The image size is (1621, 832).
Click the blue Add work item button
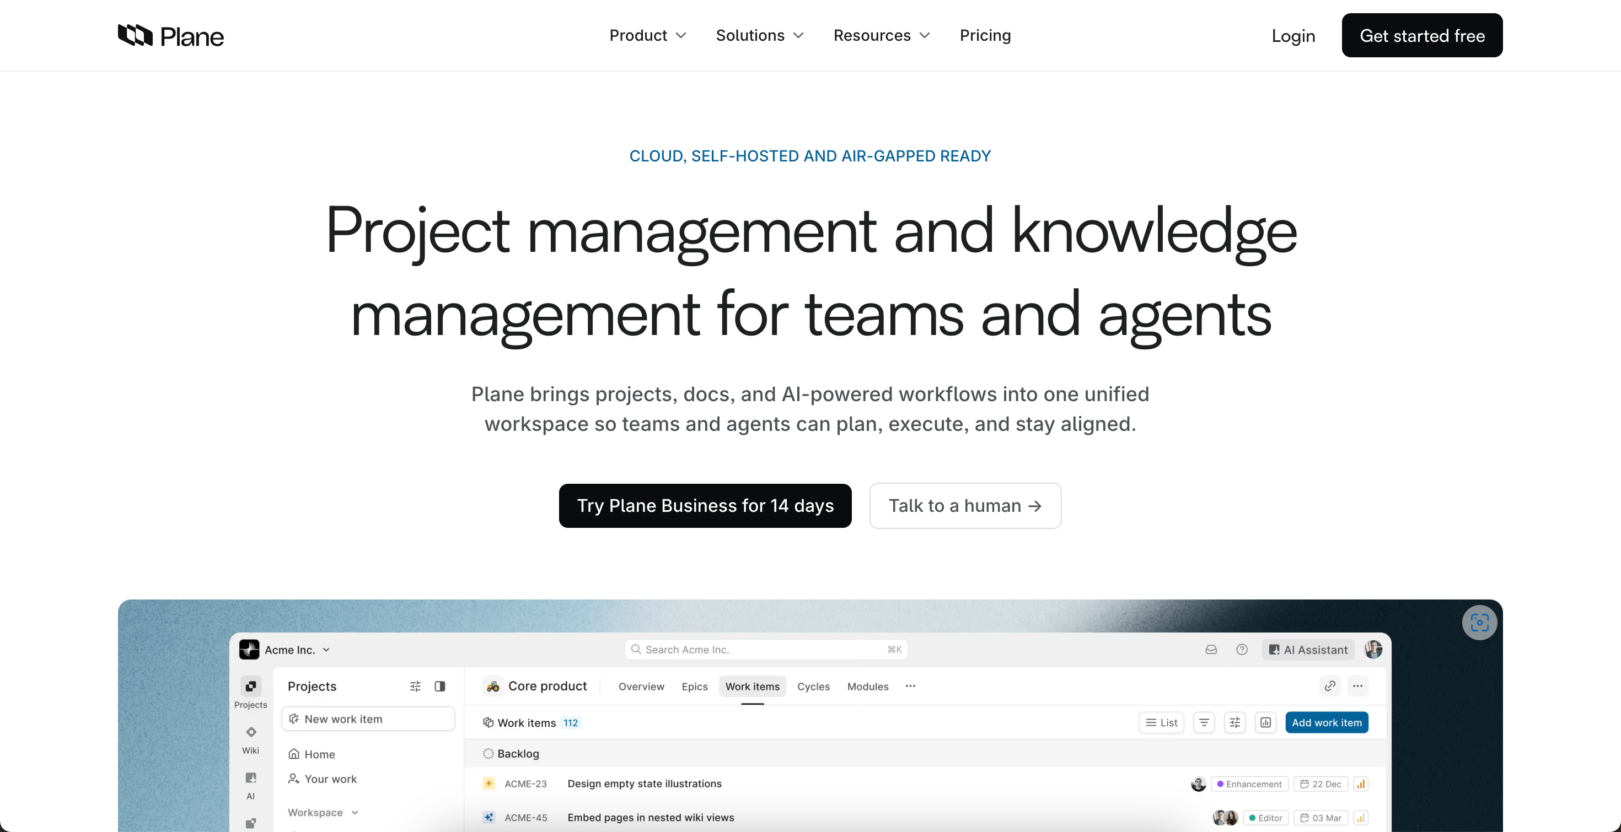tap(1327, 722)
